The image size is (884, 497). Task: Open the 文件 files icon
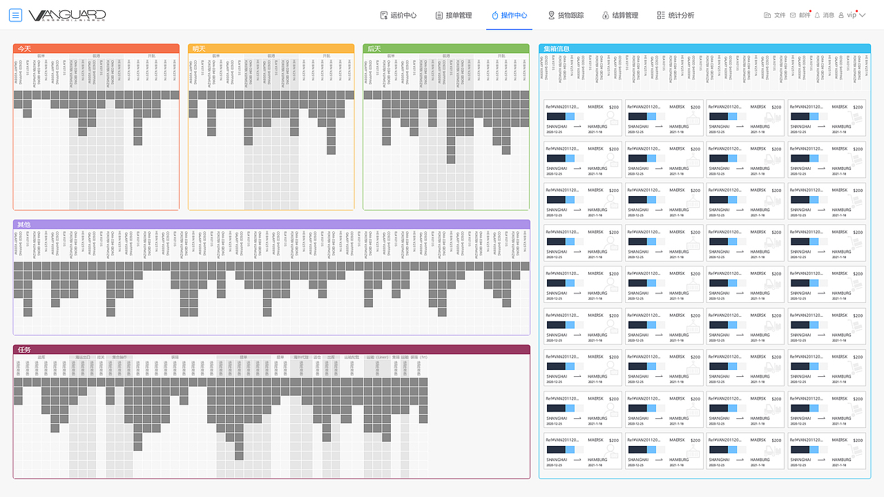[x=767, y=15]
